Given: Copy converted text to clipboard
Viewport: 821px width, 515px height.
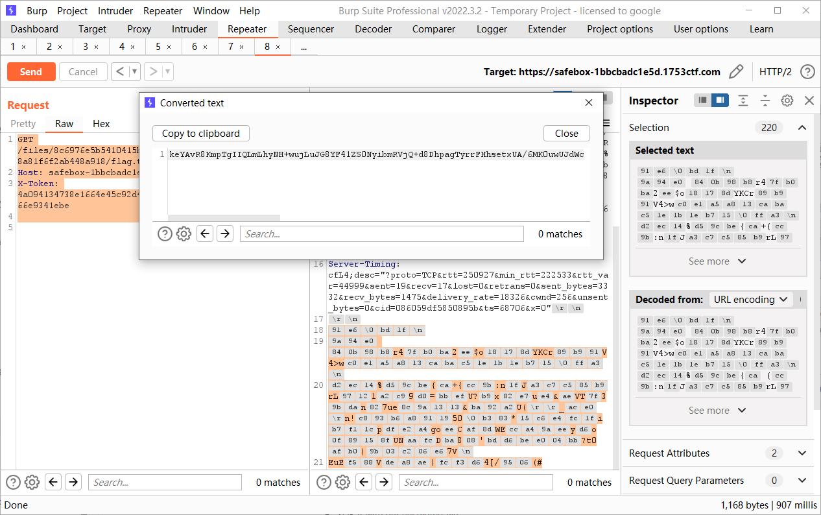Looking at the screenshot, I should click(x=201, y=134).
